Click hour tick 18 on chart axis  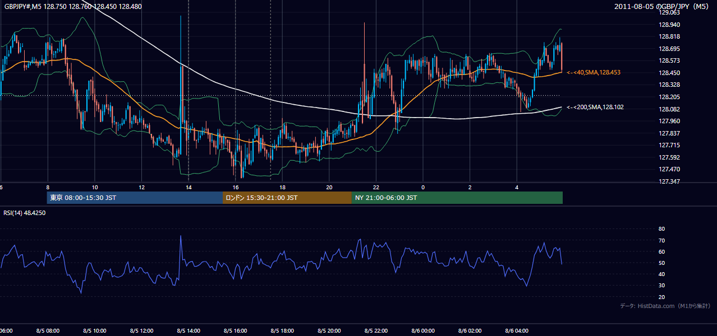coord(282,187)
